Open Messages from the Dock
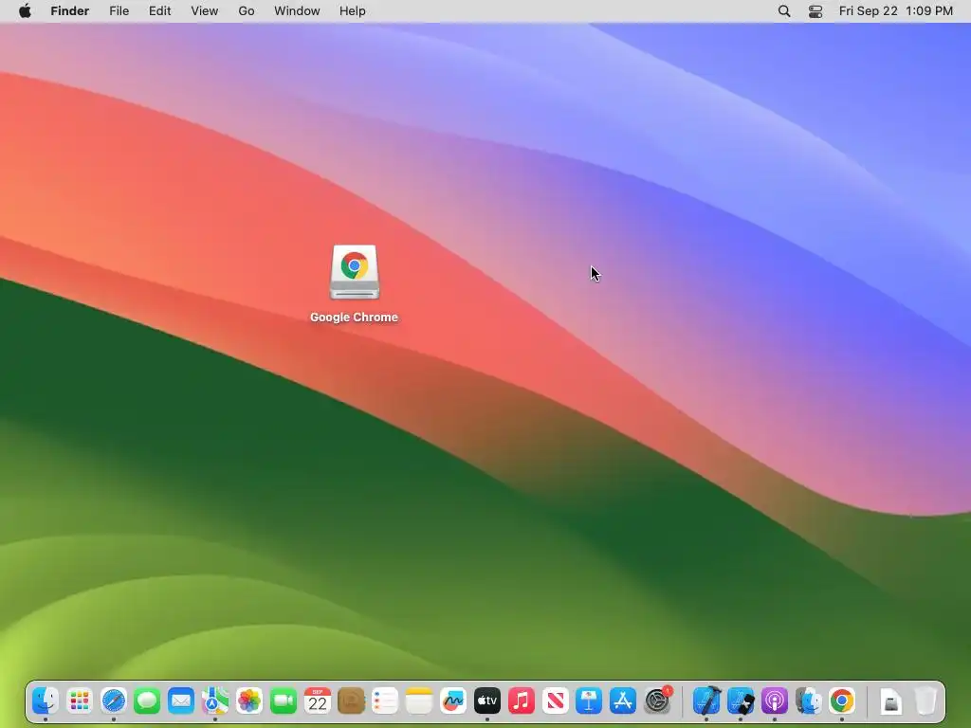This screenshot has width=971, height=728. 147,701
